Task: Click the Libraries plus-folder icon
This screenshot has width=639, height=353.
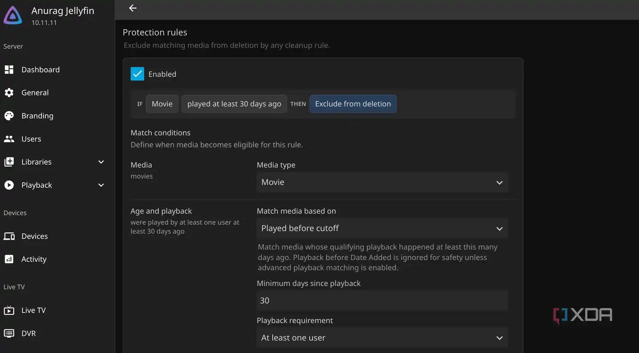Action: (9, 162)
